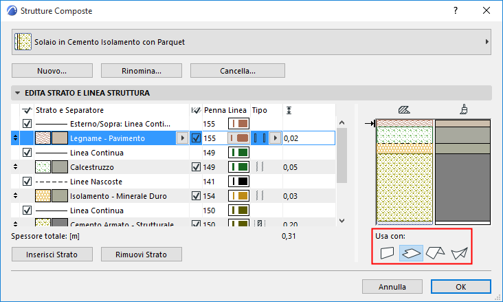503x302 pixels.
Task: Click Nuovo... button
Action: click(52, 71)
